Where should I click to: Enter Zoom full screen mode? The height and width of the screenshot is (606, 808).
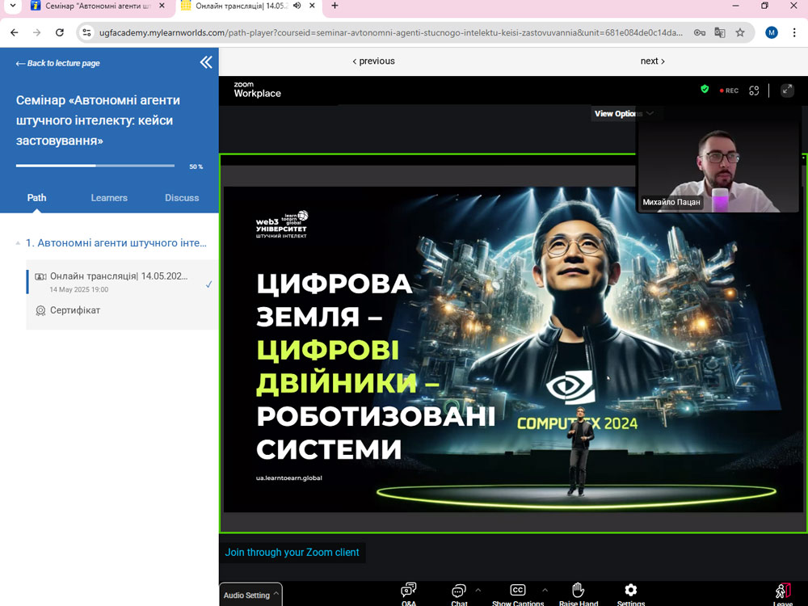[787, 90]
